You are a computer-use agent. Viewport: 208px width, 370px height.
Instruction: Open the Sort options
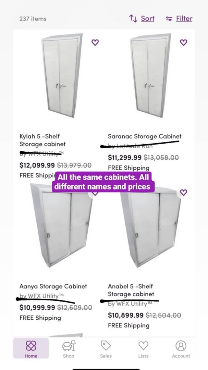[x=147, y=18]
